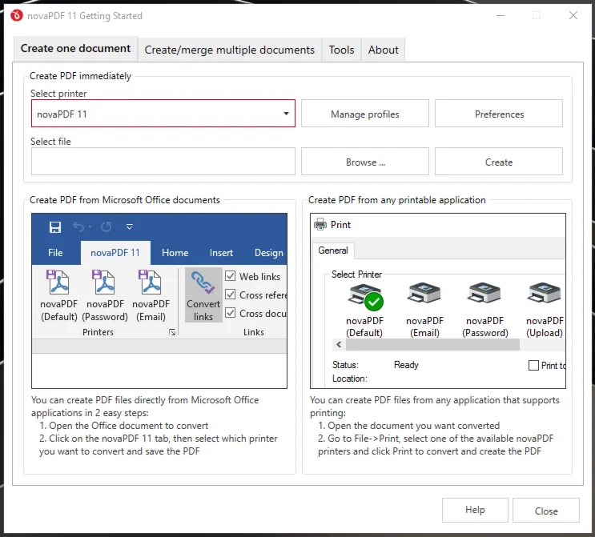Enable the Print to file checkbox
595x537 pixels.
(534, 365)
